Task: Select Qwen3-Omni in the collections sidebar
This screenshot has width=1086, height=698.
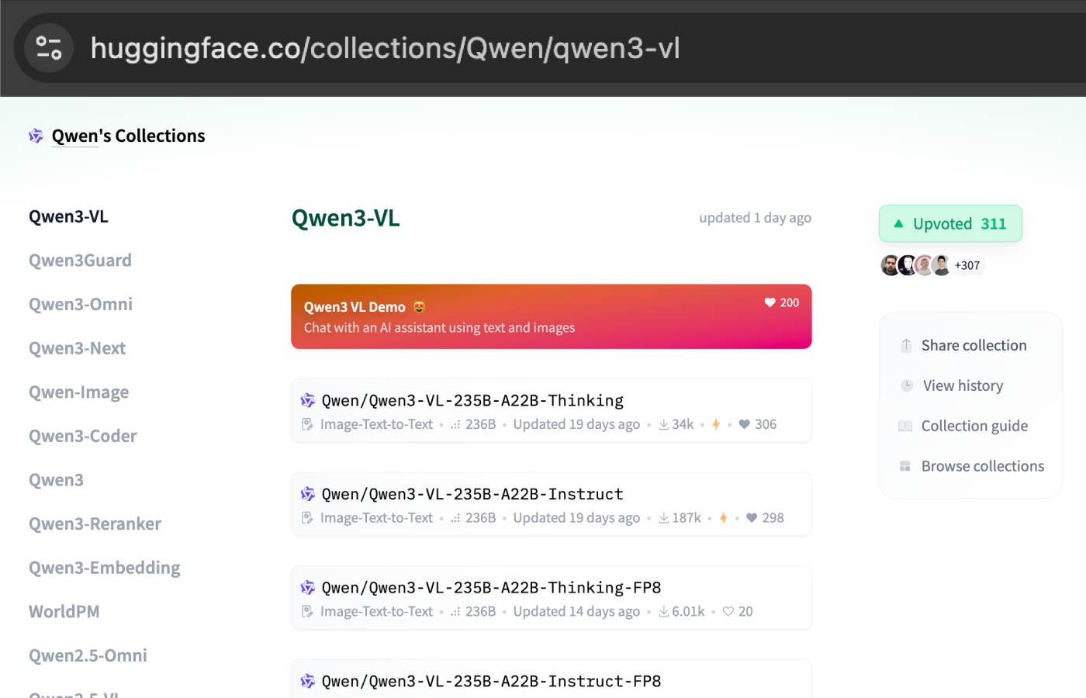Action: click(x=81, y=305)
